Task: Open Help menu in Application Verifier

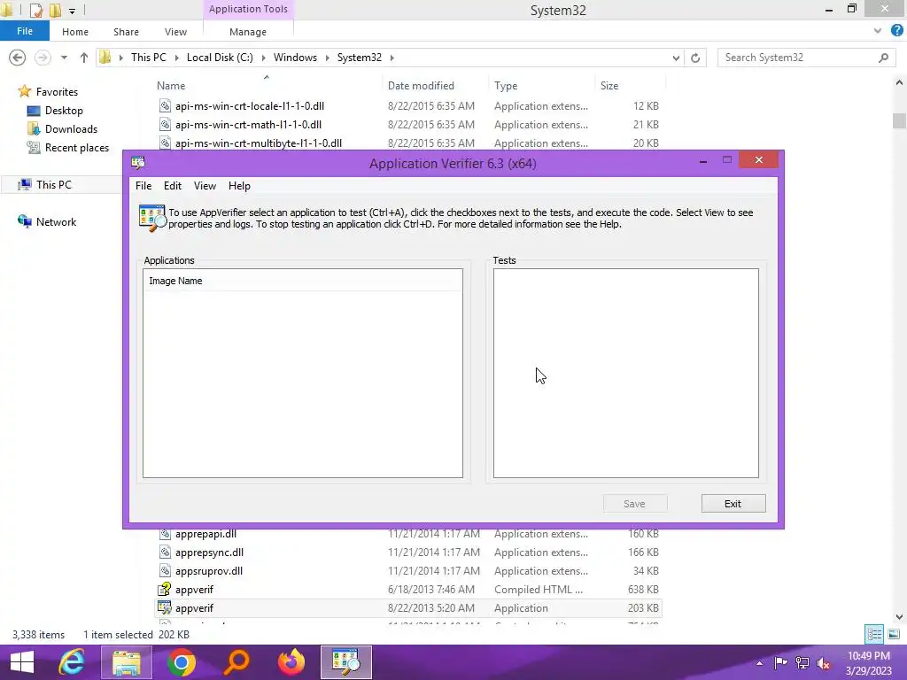Action: pyautogui.click(x=239, y=186)
